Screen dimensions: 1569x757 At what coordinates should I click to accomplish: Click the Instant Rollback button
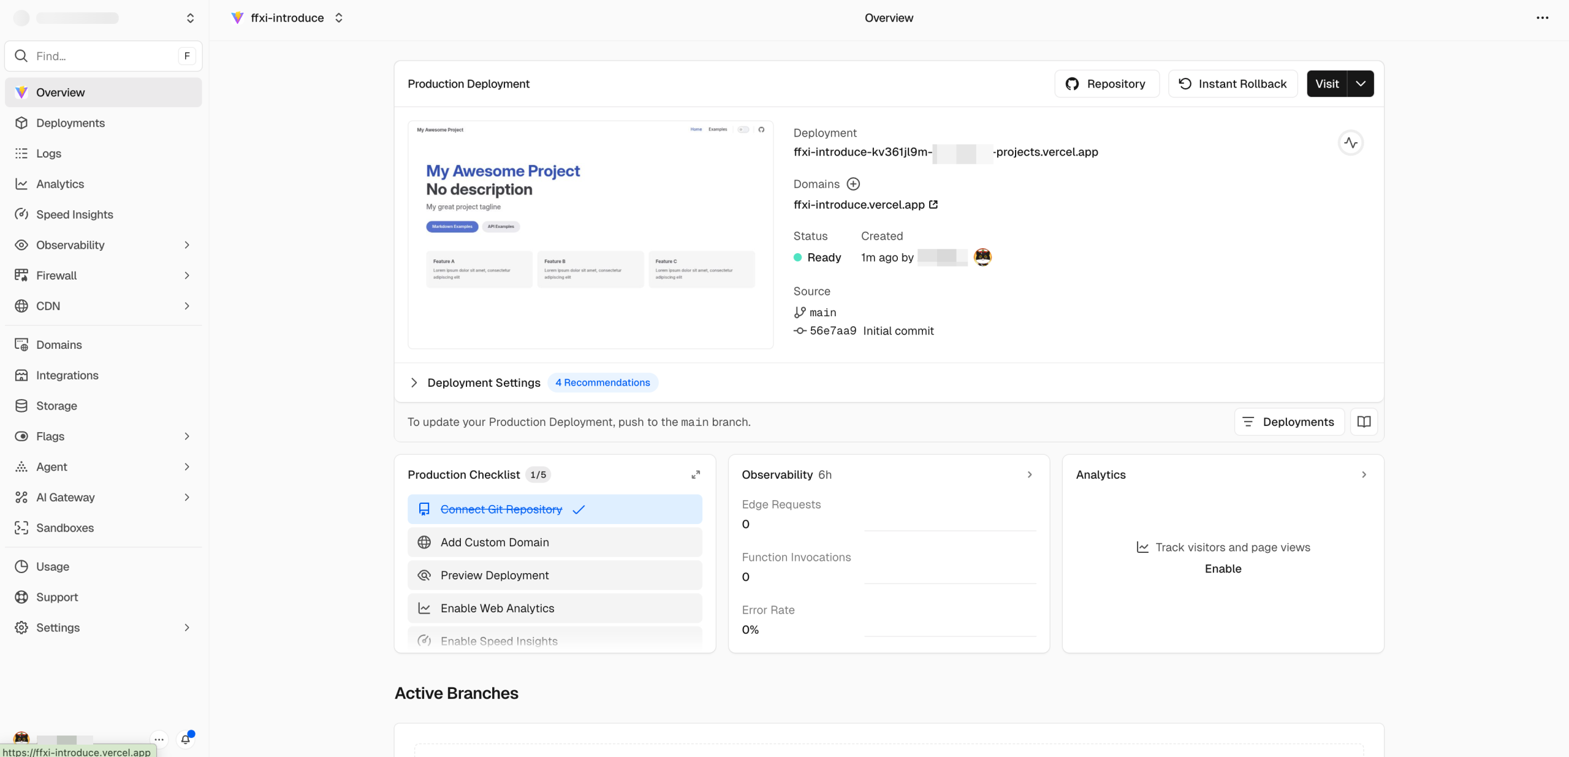click(1233, 84)
